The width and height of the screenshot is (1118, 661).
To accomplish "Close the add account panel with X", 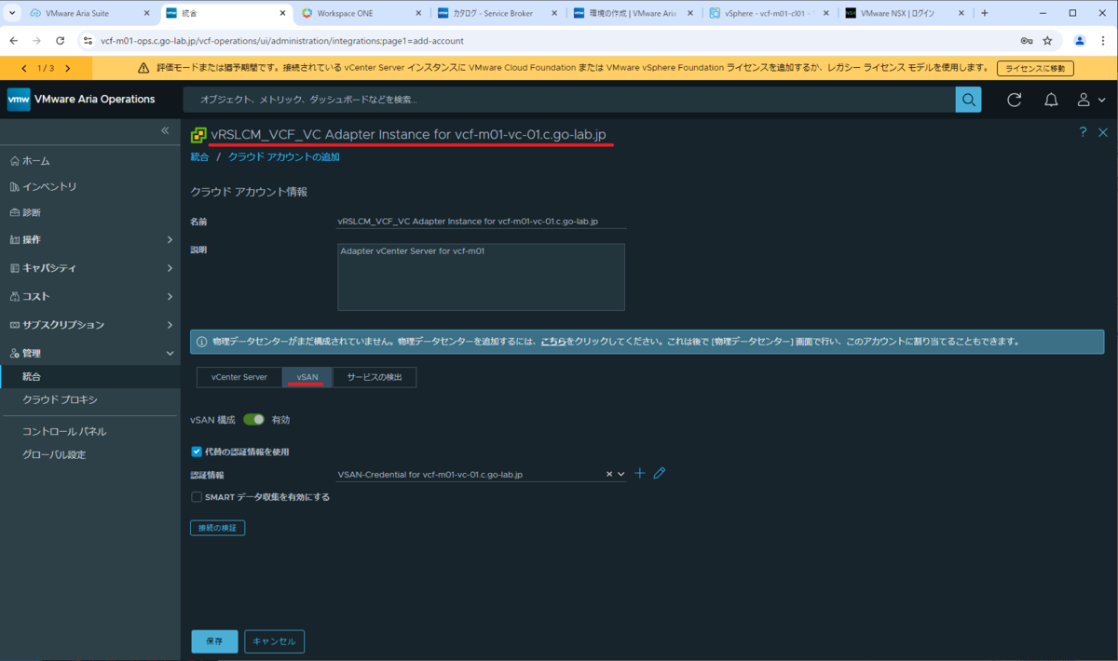I will [1103, 133].
